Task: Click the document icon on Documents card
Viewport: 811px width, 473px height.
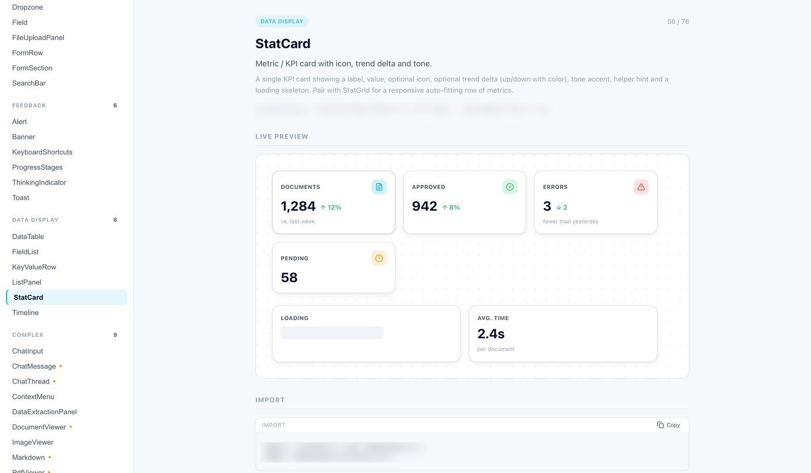Action: (379, 187)
